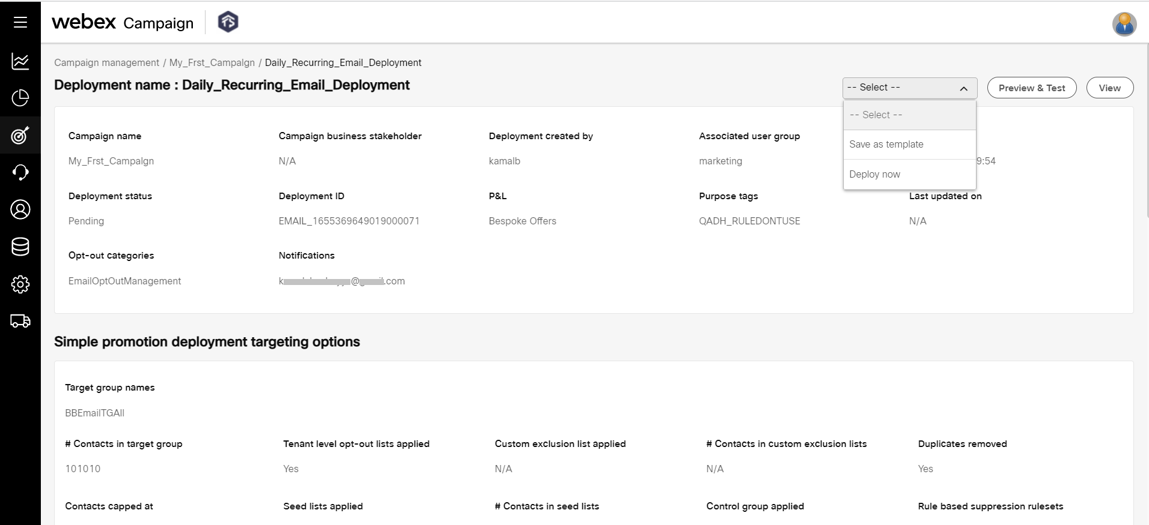The height and width of the screenshot is (525, 1149).
Task: Click the 'Pending' deployment status value
Action: click(x=86, y=221)
